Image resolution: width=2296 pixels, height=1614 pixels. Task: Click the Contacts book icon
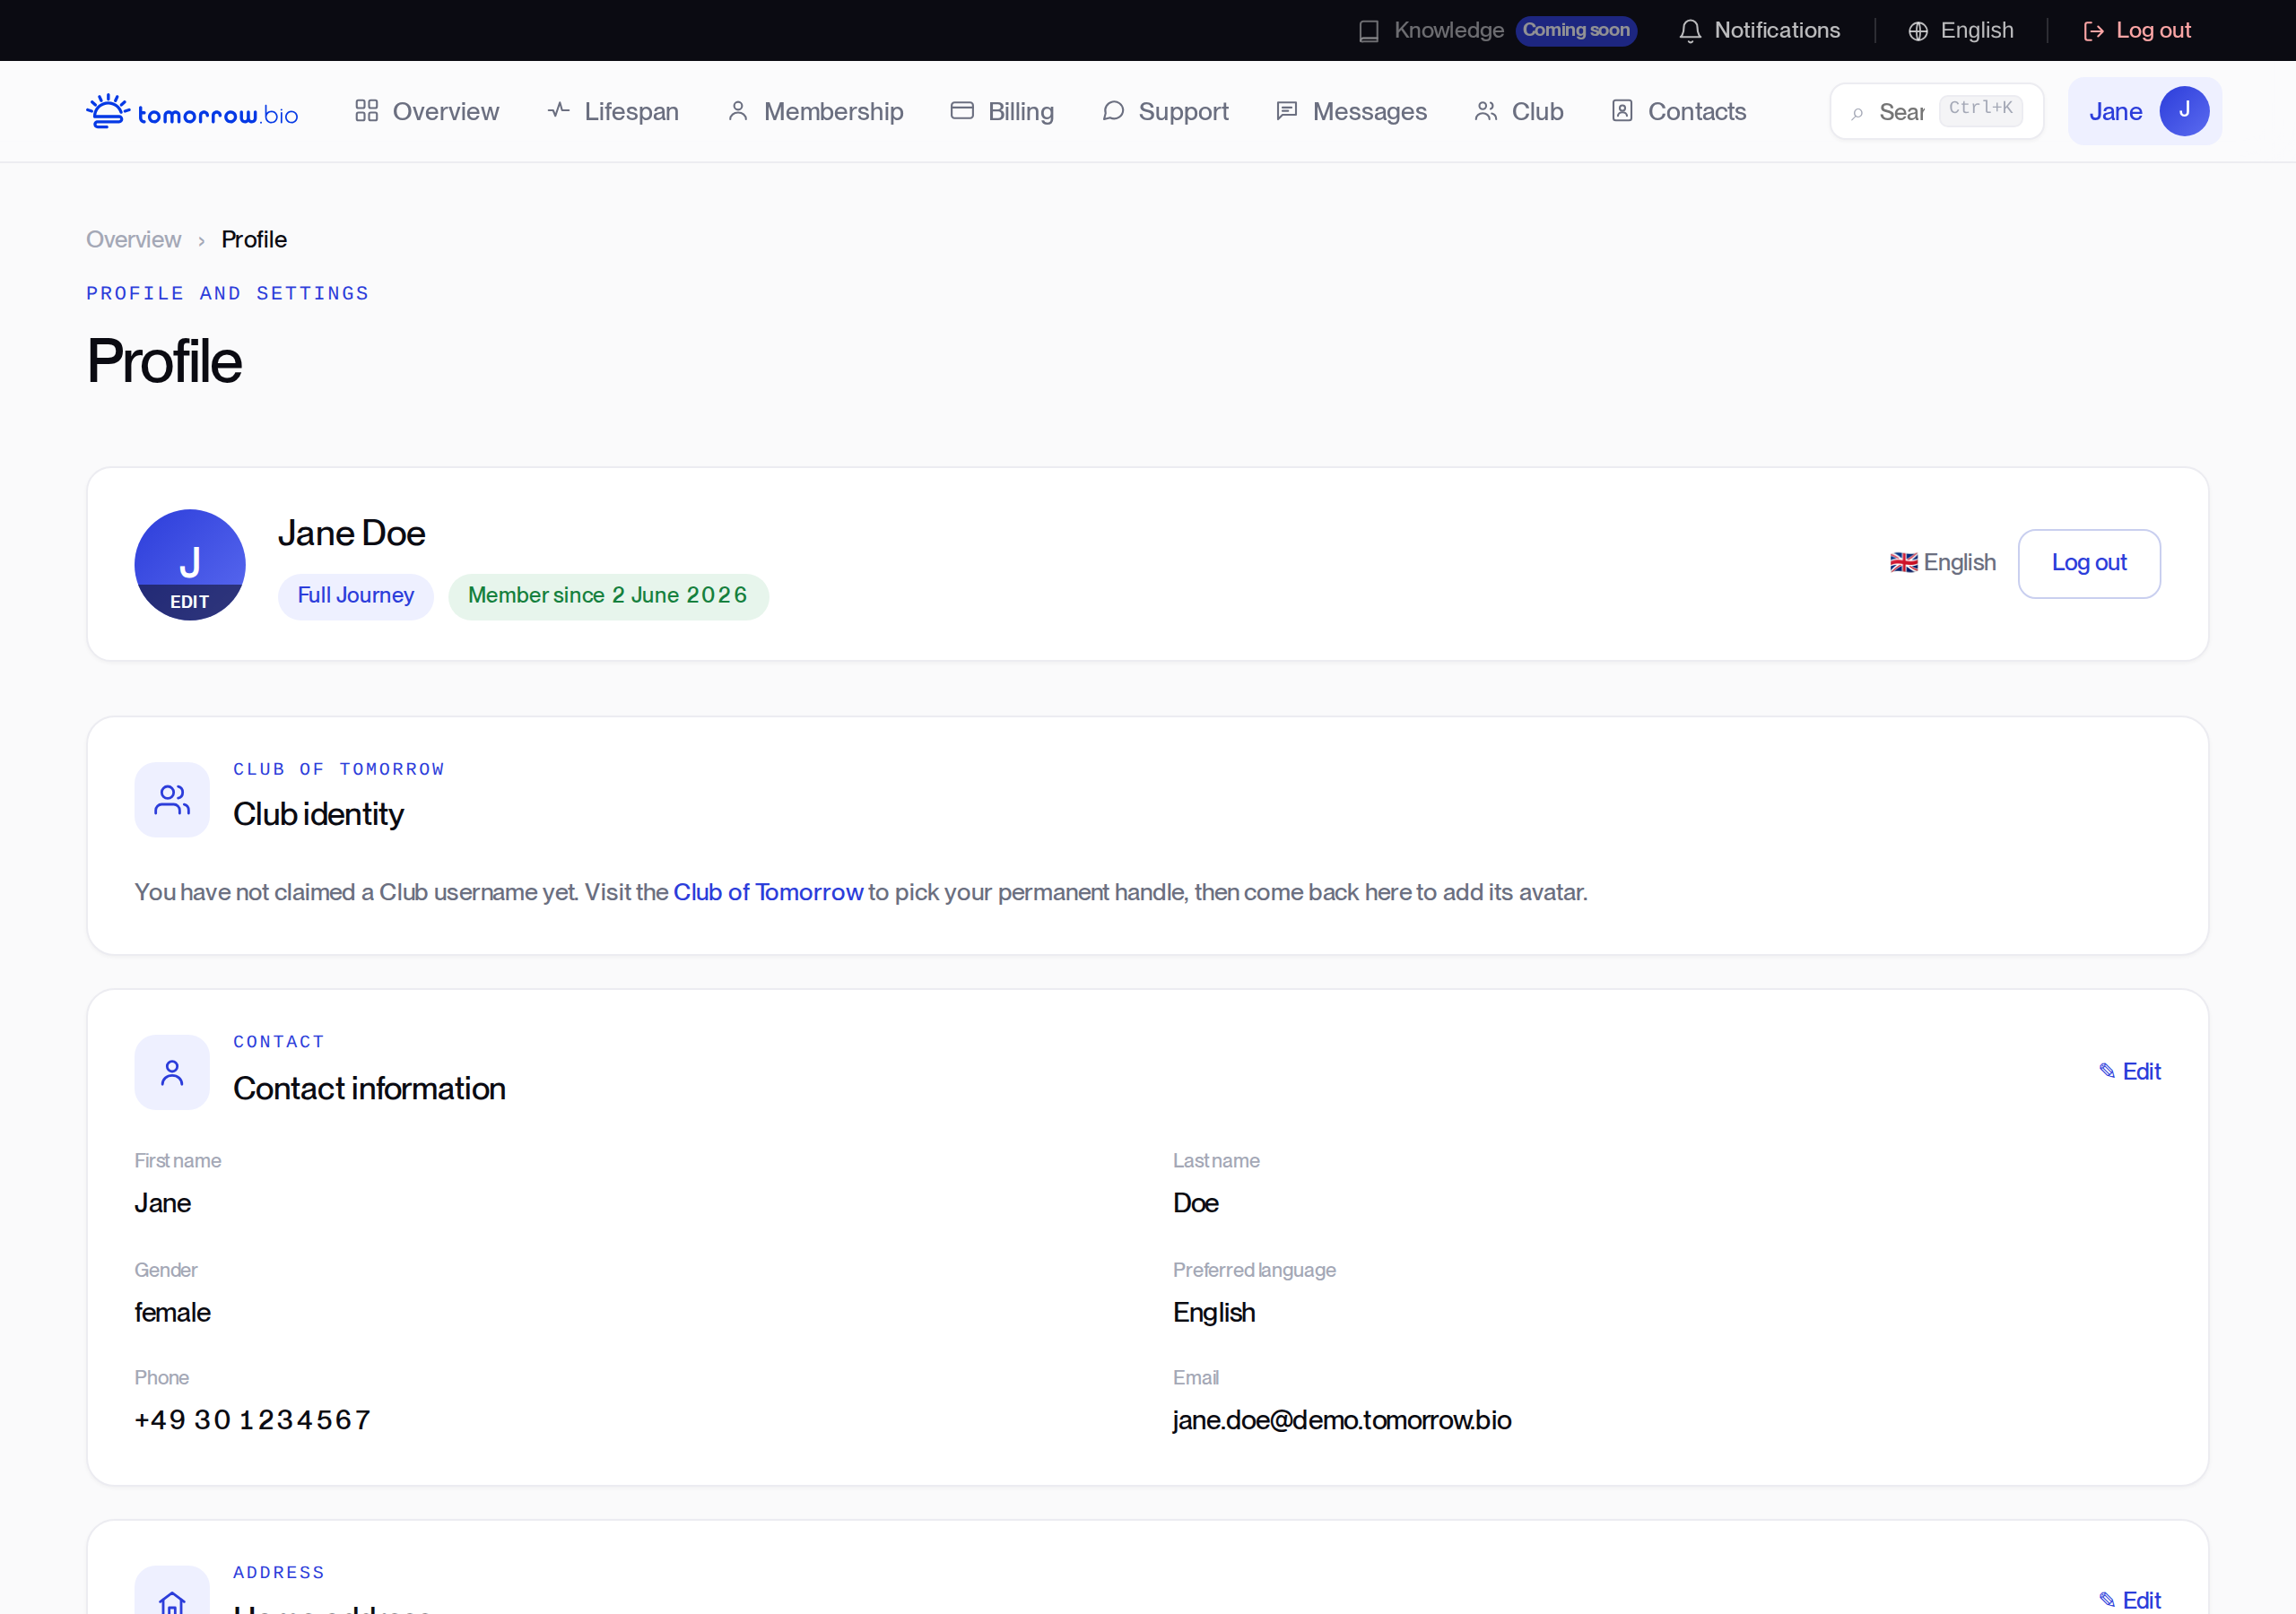[1622, 111]
